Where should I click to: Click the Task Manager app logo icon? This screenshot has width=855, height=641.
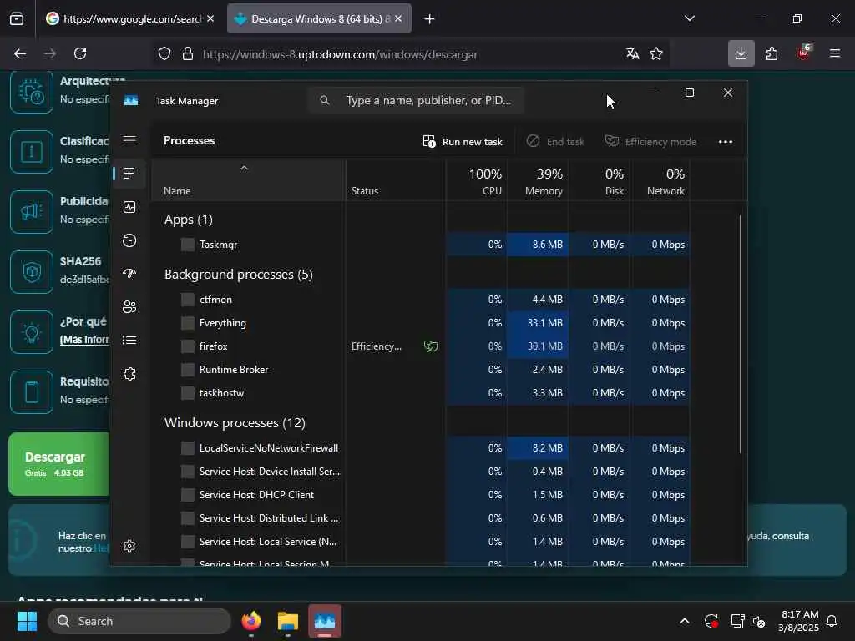tap(131, 100)
